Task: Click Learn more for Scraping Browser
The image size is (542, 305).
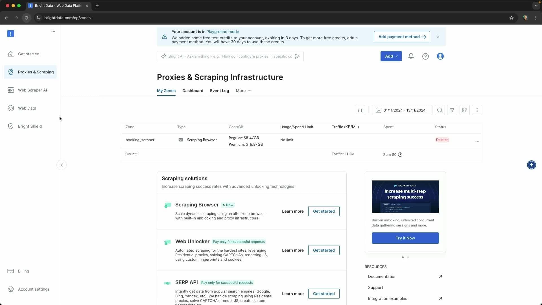Action: click(293, 211)
